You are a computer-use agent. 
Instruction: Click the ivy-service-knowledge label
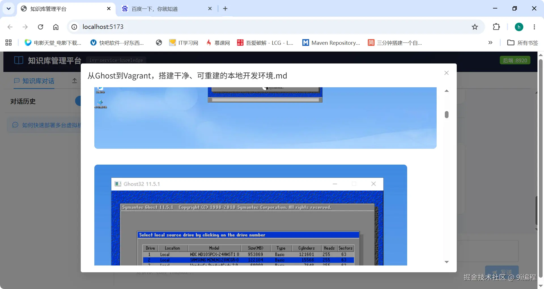coord(116,60)
